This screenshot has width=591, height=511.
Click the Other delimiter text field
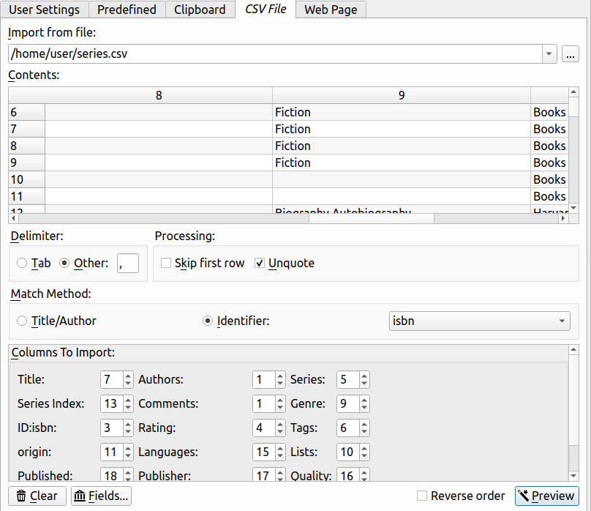pyautogui.click(x=127, y=264)
